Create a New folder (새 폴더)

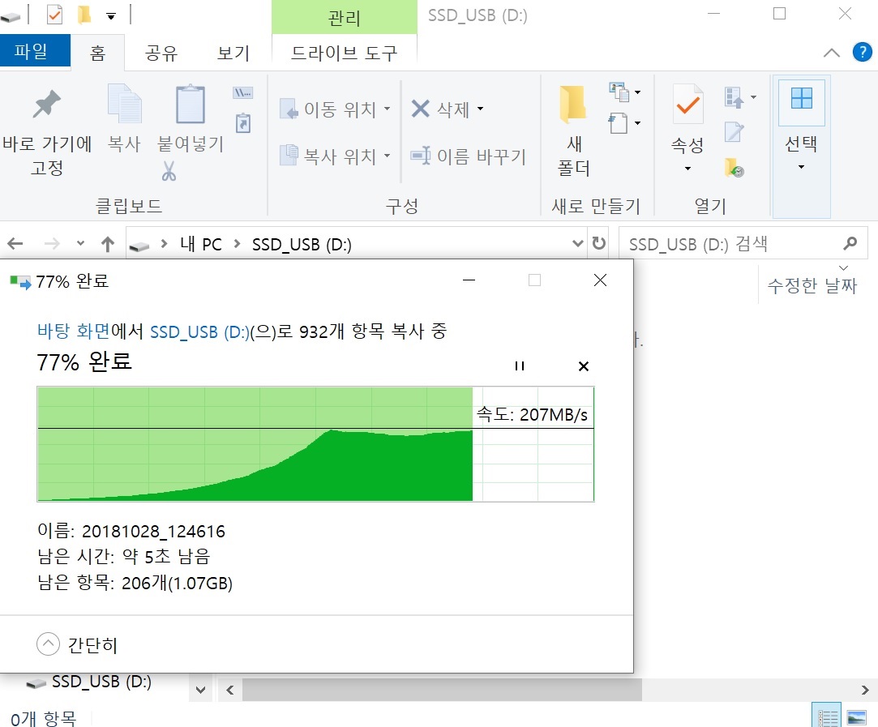point(574,133)
